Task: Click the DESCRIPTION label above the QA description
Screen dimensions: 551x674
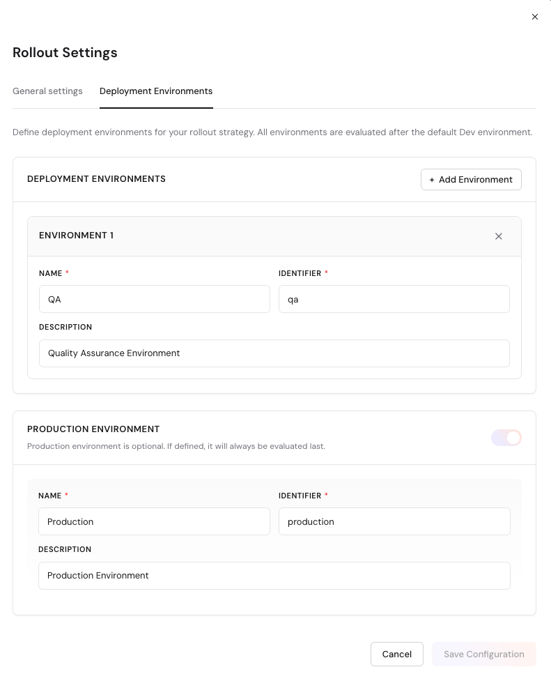Action: click(65, 328)
